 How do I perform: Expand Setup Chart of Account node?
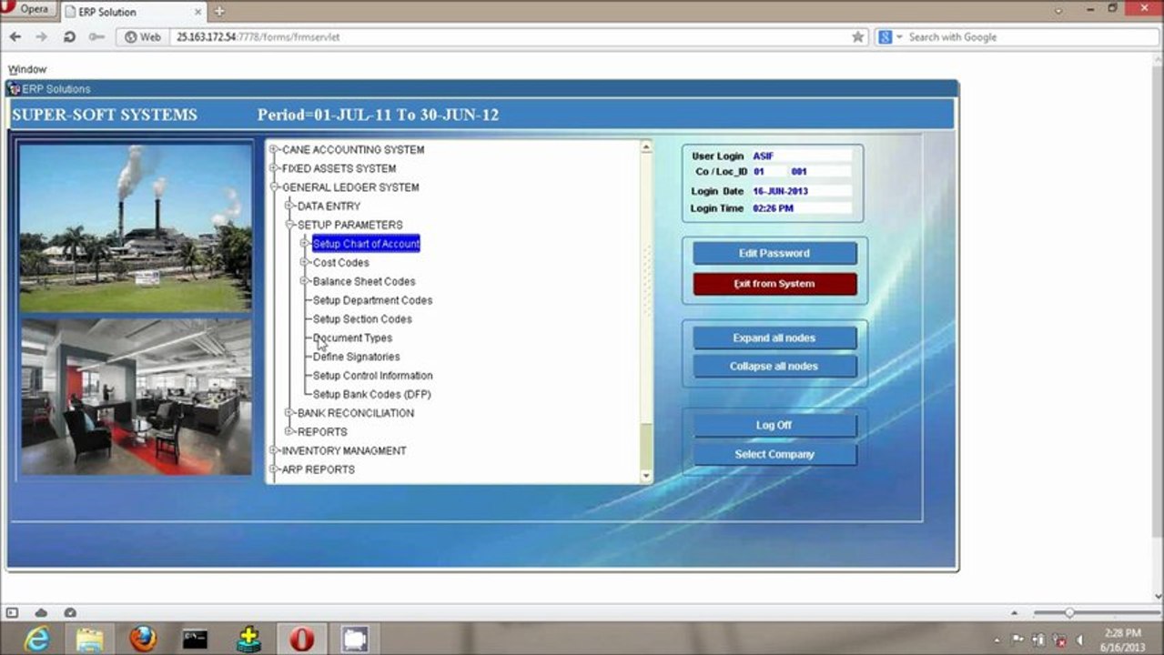point(305,244)
